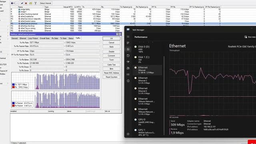Open the Loop Protect tab
The height and width of the screenshot is (144, 256).
[x=33, y=38]
